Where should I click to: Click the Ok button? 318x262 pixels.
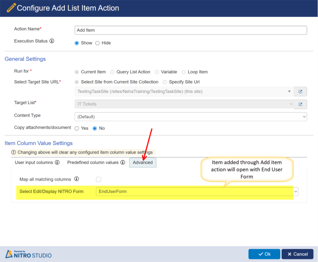click(x=264, y=254)
